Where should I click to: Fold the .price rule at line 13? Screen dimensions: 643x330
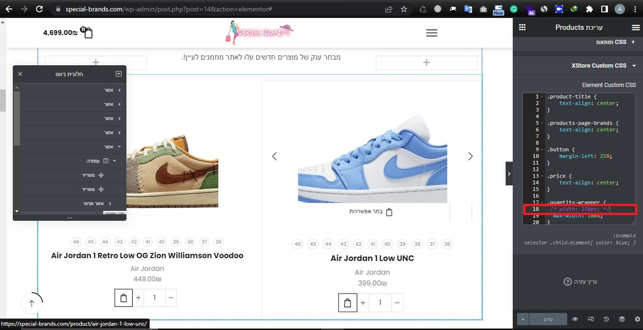tap(543, 176)
